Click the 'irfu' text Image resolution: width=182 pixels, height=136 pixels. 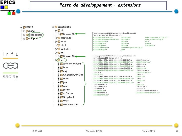coord(11,54)
